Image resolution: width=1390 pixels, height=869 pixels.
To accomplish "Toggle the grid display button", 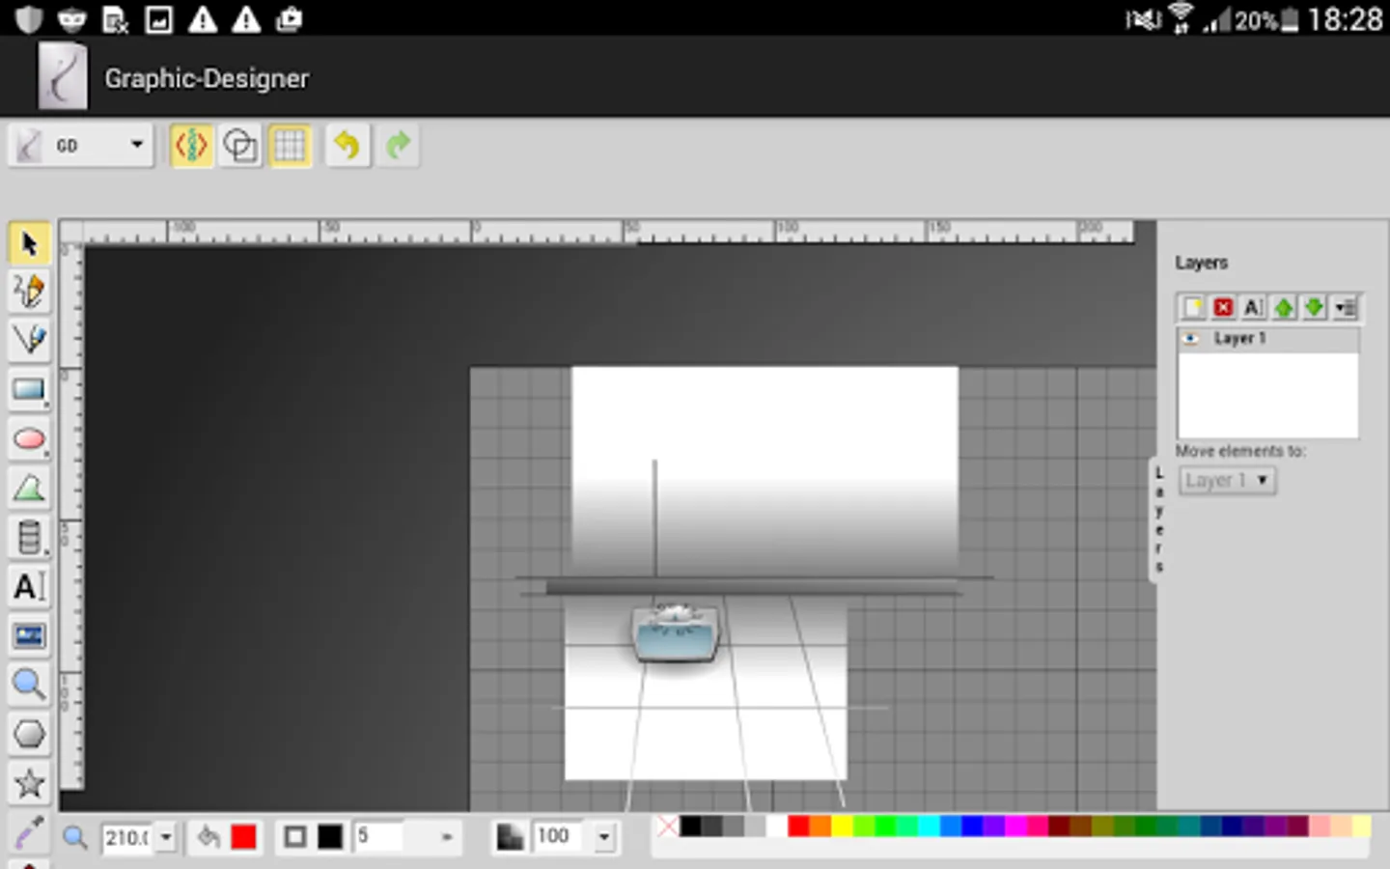I will coord(290,146).
